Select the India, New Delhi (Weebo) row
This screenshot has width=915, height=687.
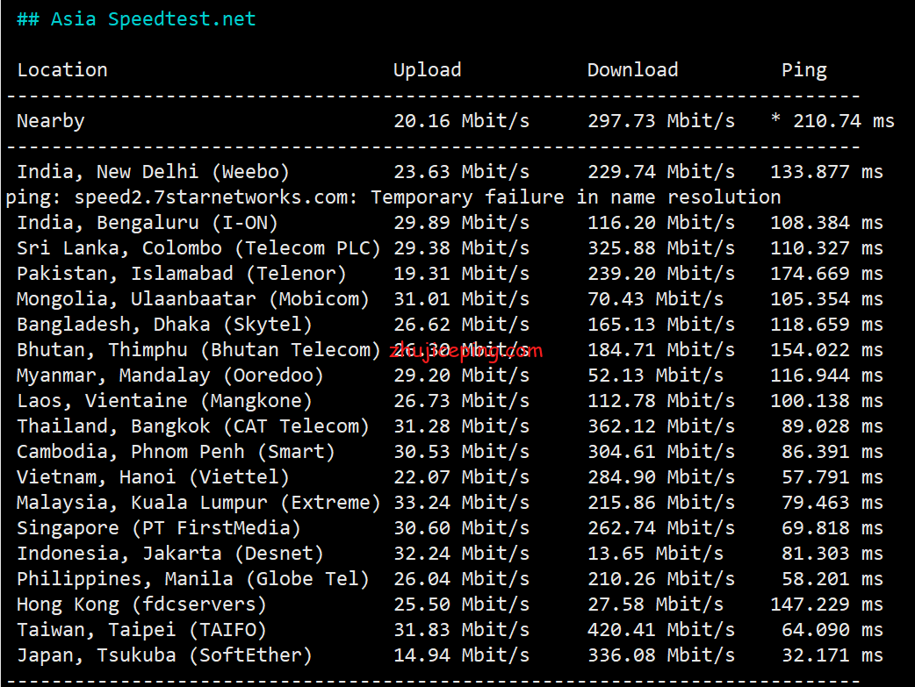point(450,172)
